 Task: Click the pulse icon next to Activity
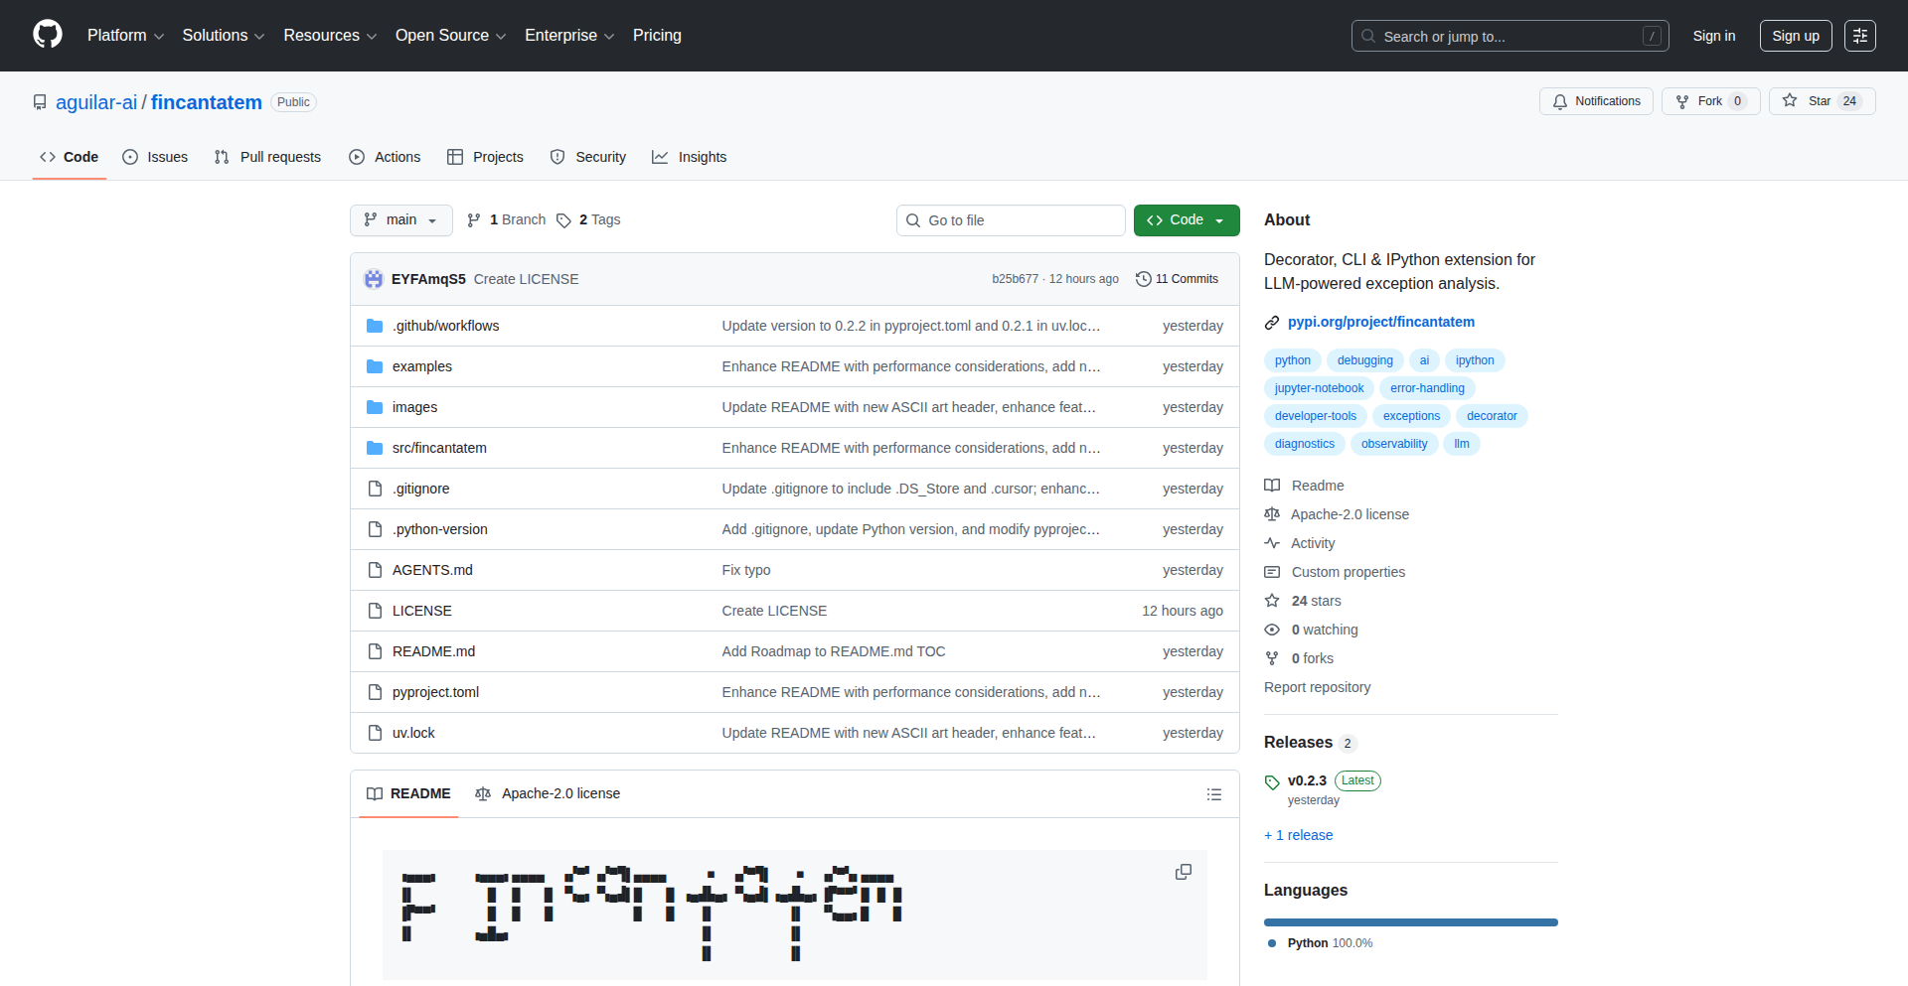click(1272, 543)
